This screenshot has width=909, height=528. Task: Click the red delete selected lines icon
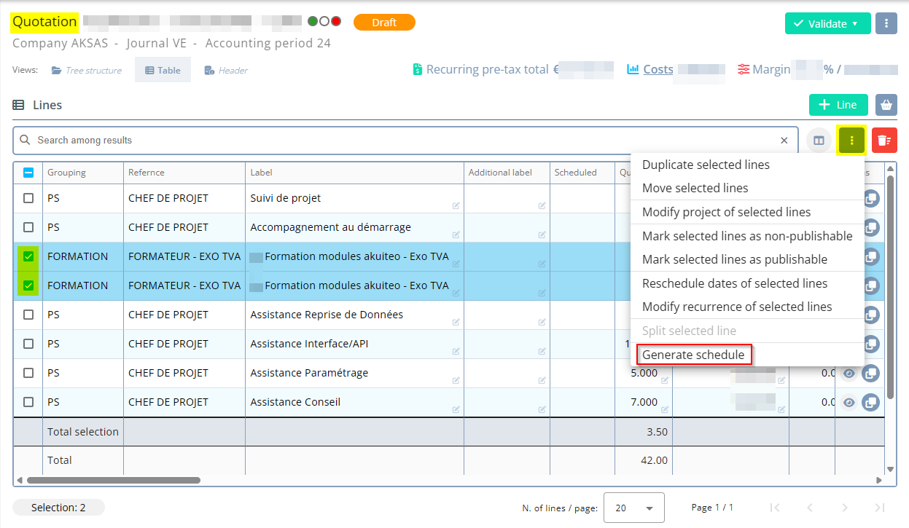[884, 141]
